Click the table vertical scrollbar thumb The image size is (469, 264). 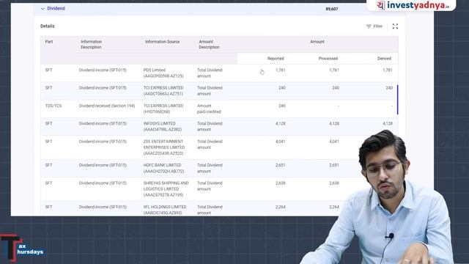[x=397, y=100]
